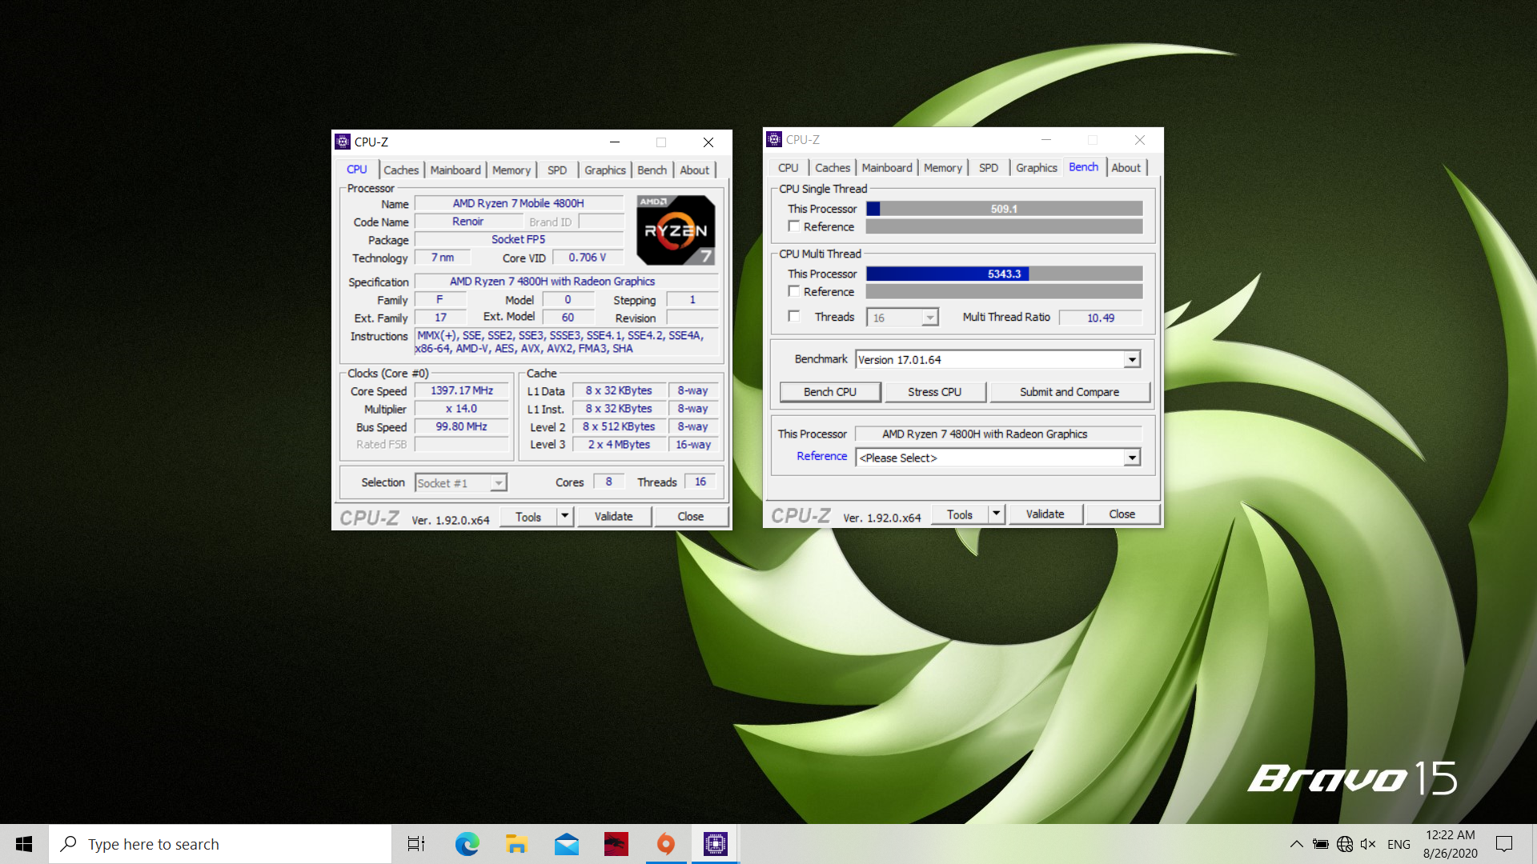Click the battery status tray icon

click(x=1321, y=844)
